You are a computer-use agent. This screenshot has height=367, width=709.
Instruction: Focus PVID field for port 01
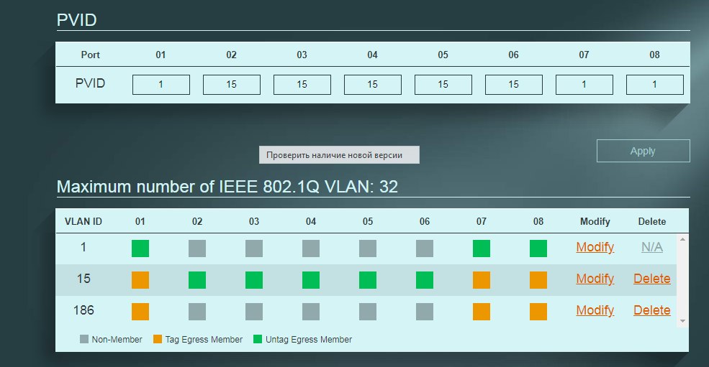click(x=161, y=85)
